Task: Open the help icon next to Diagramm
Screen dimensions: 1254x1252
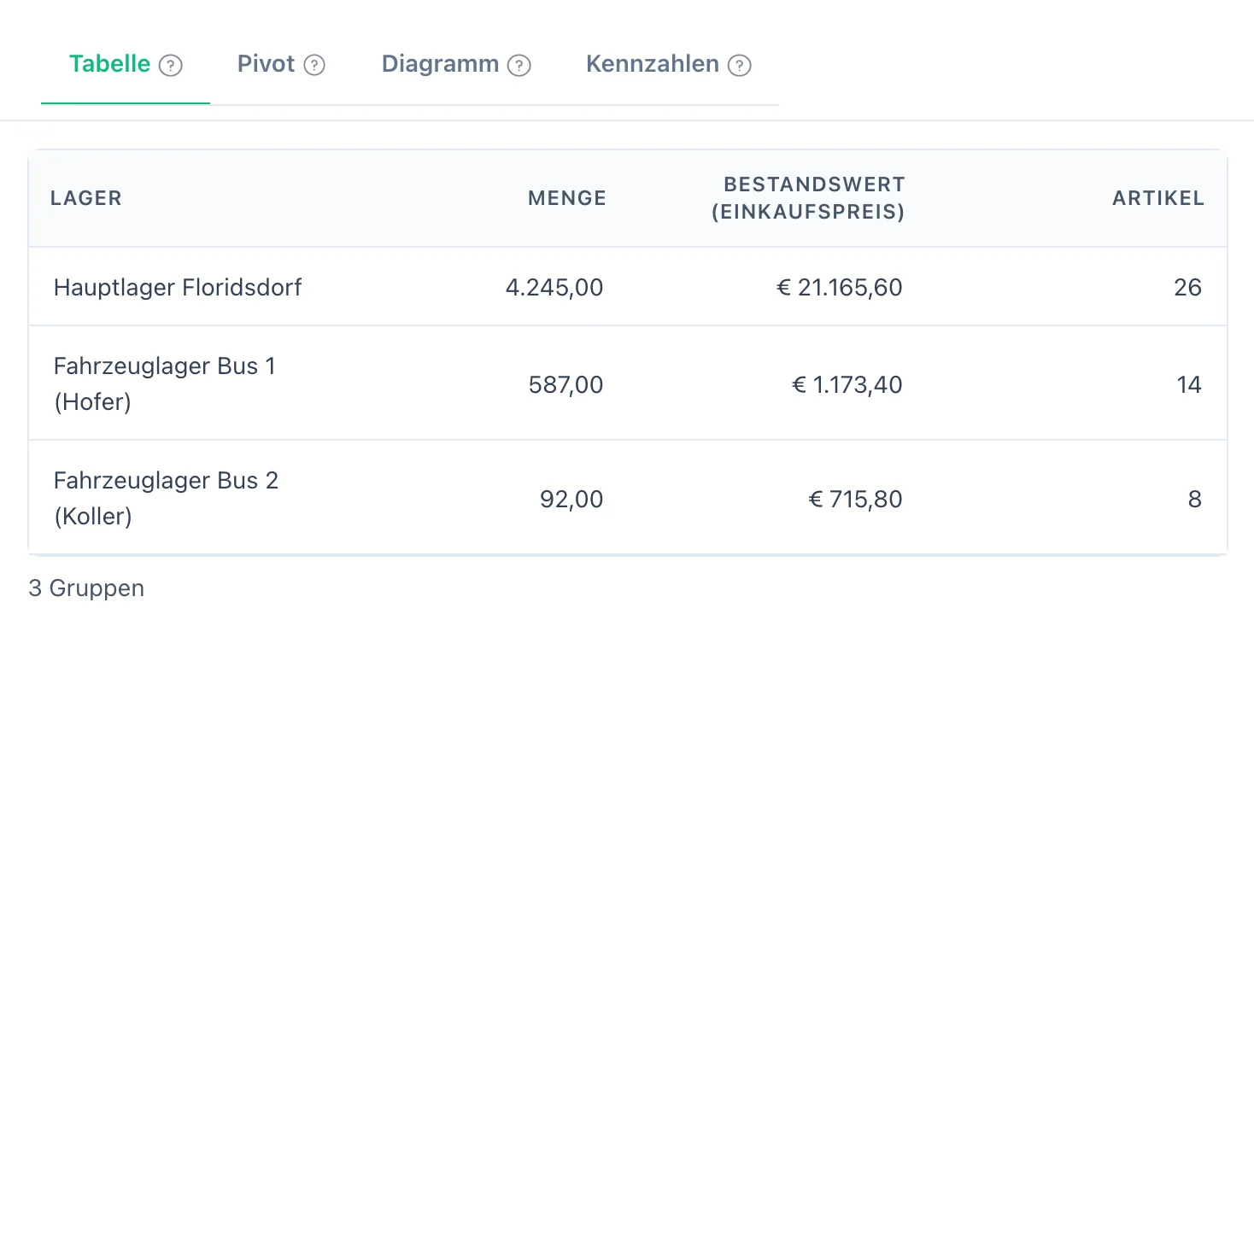Action: point(519,66)
